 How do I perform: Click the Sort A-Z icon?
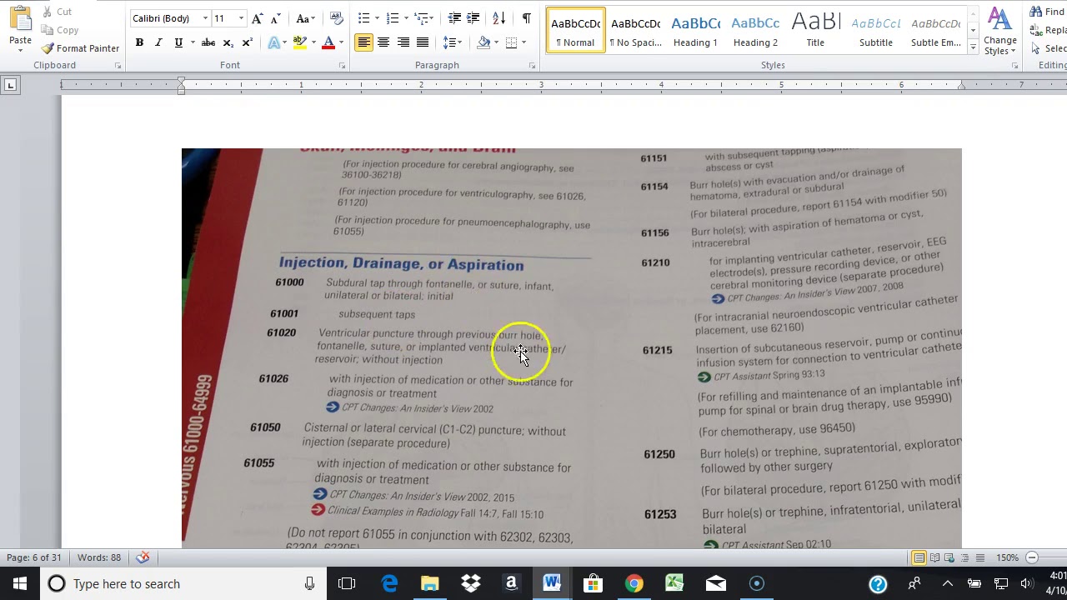[498, 18]
